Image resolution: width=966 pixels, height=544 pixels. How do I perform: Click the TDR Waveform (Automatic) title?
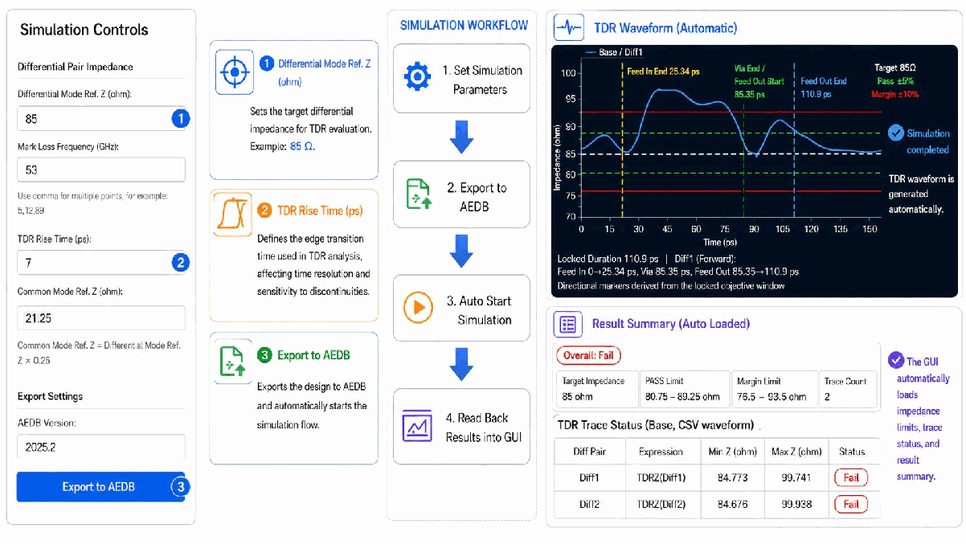[665, 28]
